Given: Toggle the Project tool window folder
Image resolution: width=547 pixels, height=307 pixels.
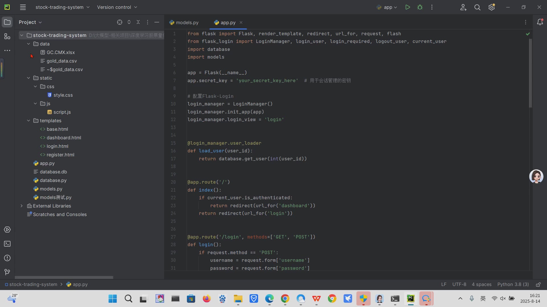Looking at the screenshot, I should [7, 22].
